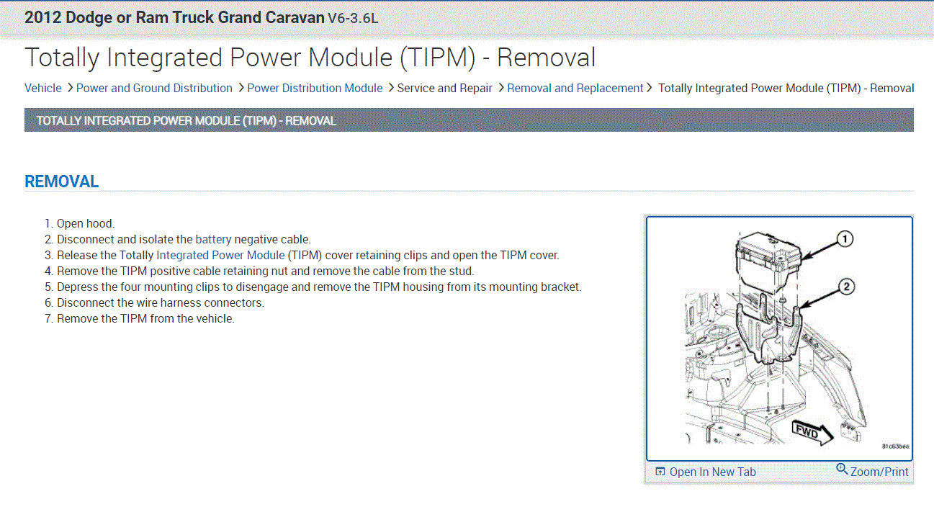Click the TIPM removal diagram thumbnail

click(779, 338)
